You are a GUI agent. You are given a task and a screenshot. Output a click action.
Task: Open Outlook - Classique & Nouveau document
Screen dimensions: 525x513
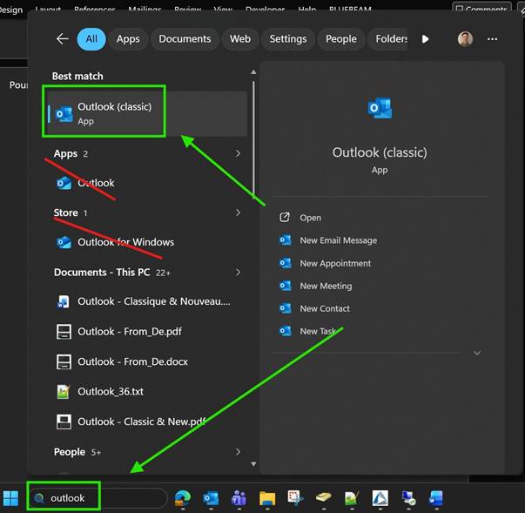[143, 301]
